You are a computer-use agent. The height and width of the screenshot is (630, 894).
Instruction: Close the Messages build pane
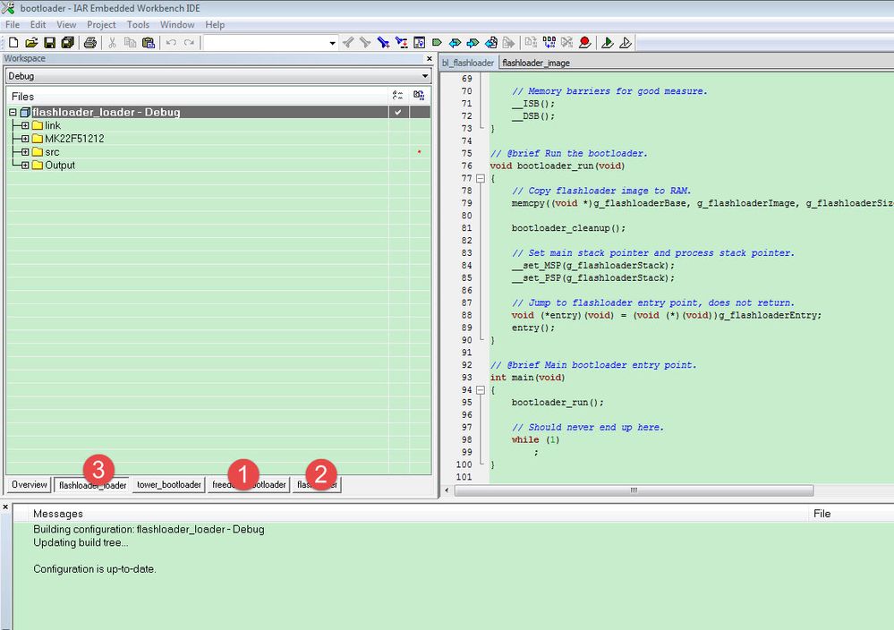pos(5,507)
